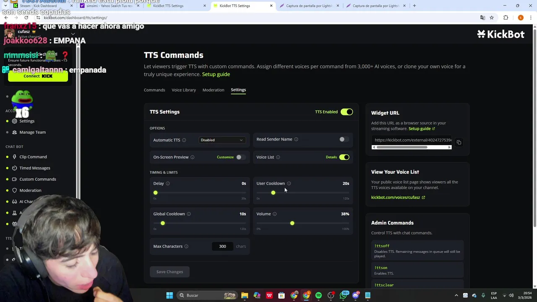The width and height of the screenshot is (537, 302).
Task: Show the info icon for Read Sender Name
Action: pos(296,139)
